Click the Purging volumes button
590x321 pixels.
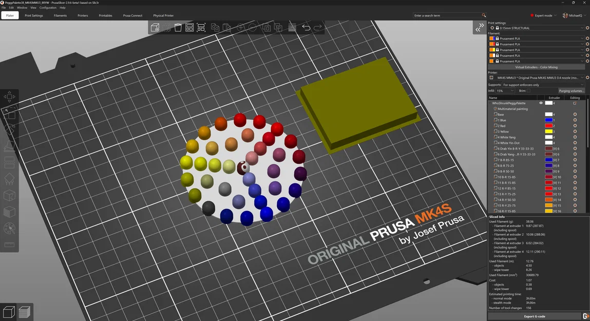point(571,91)
